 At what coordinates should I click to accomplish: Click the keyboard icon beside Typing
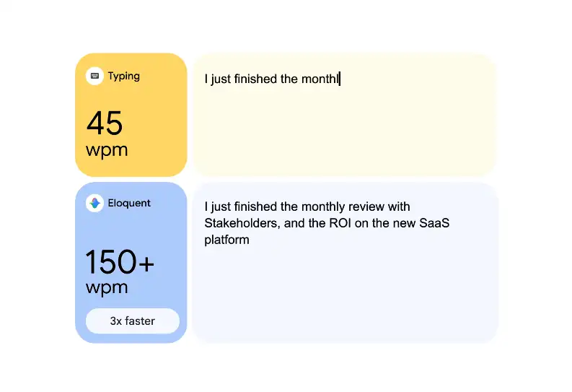(94, 76)
